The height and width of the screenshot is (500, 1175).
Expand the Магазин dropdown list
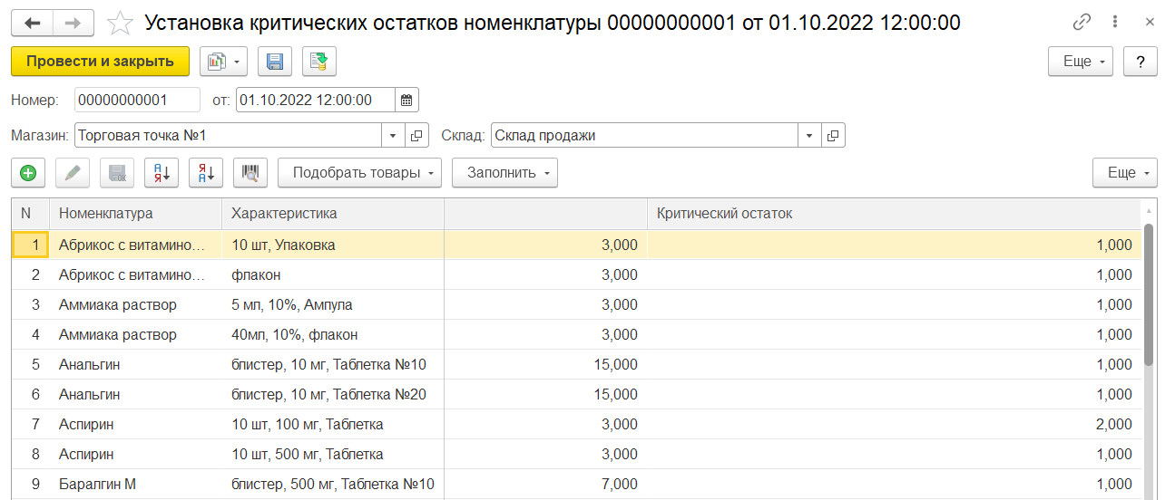[x=393, y=136]
